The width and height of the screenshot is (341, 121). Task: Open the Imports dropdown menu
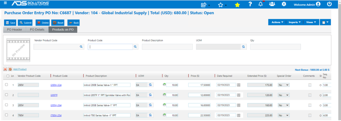tap(294, 22)
